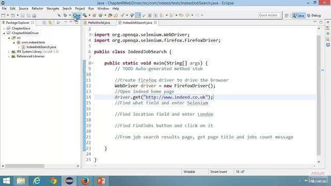Run the program with green Run icon
This screenshot has width=331, height=186.
click(74, 16)
